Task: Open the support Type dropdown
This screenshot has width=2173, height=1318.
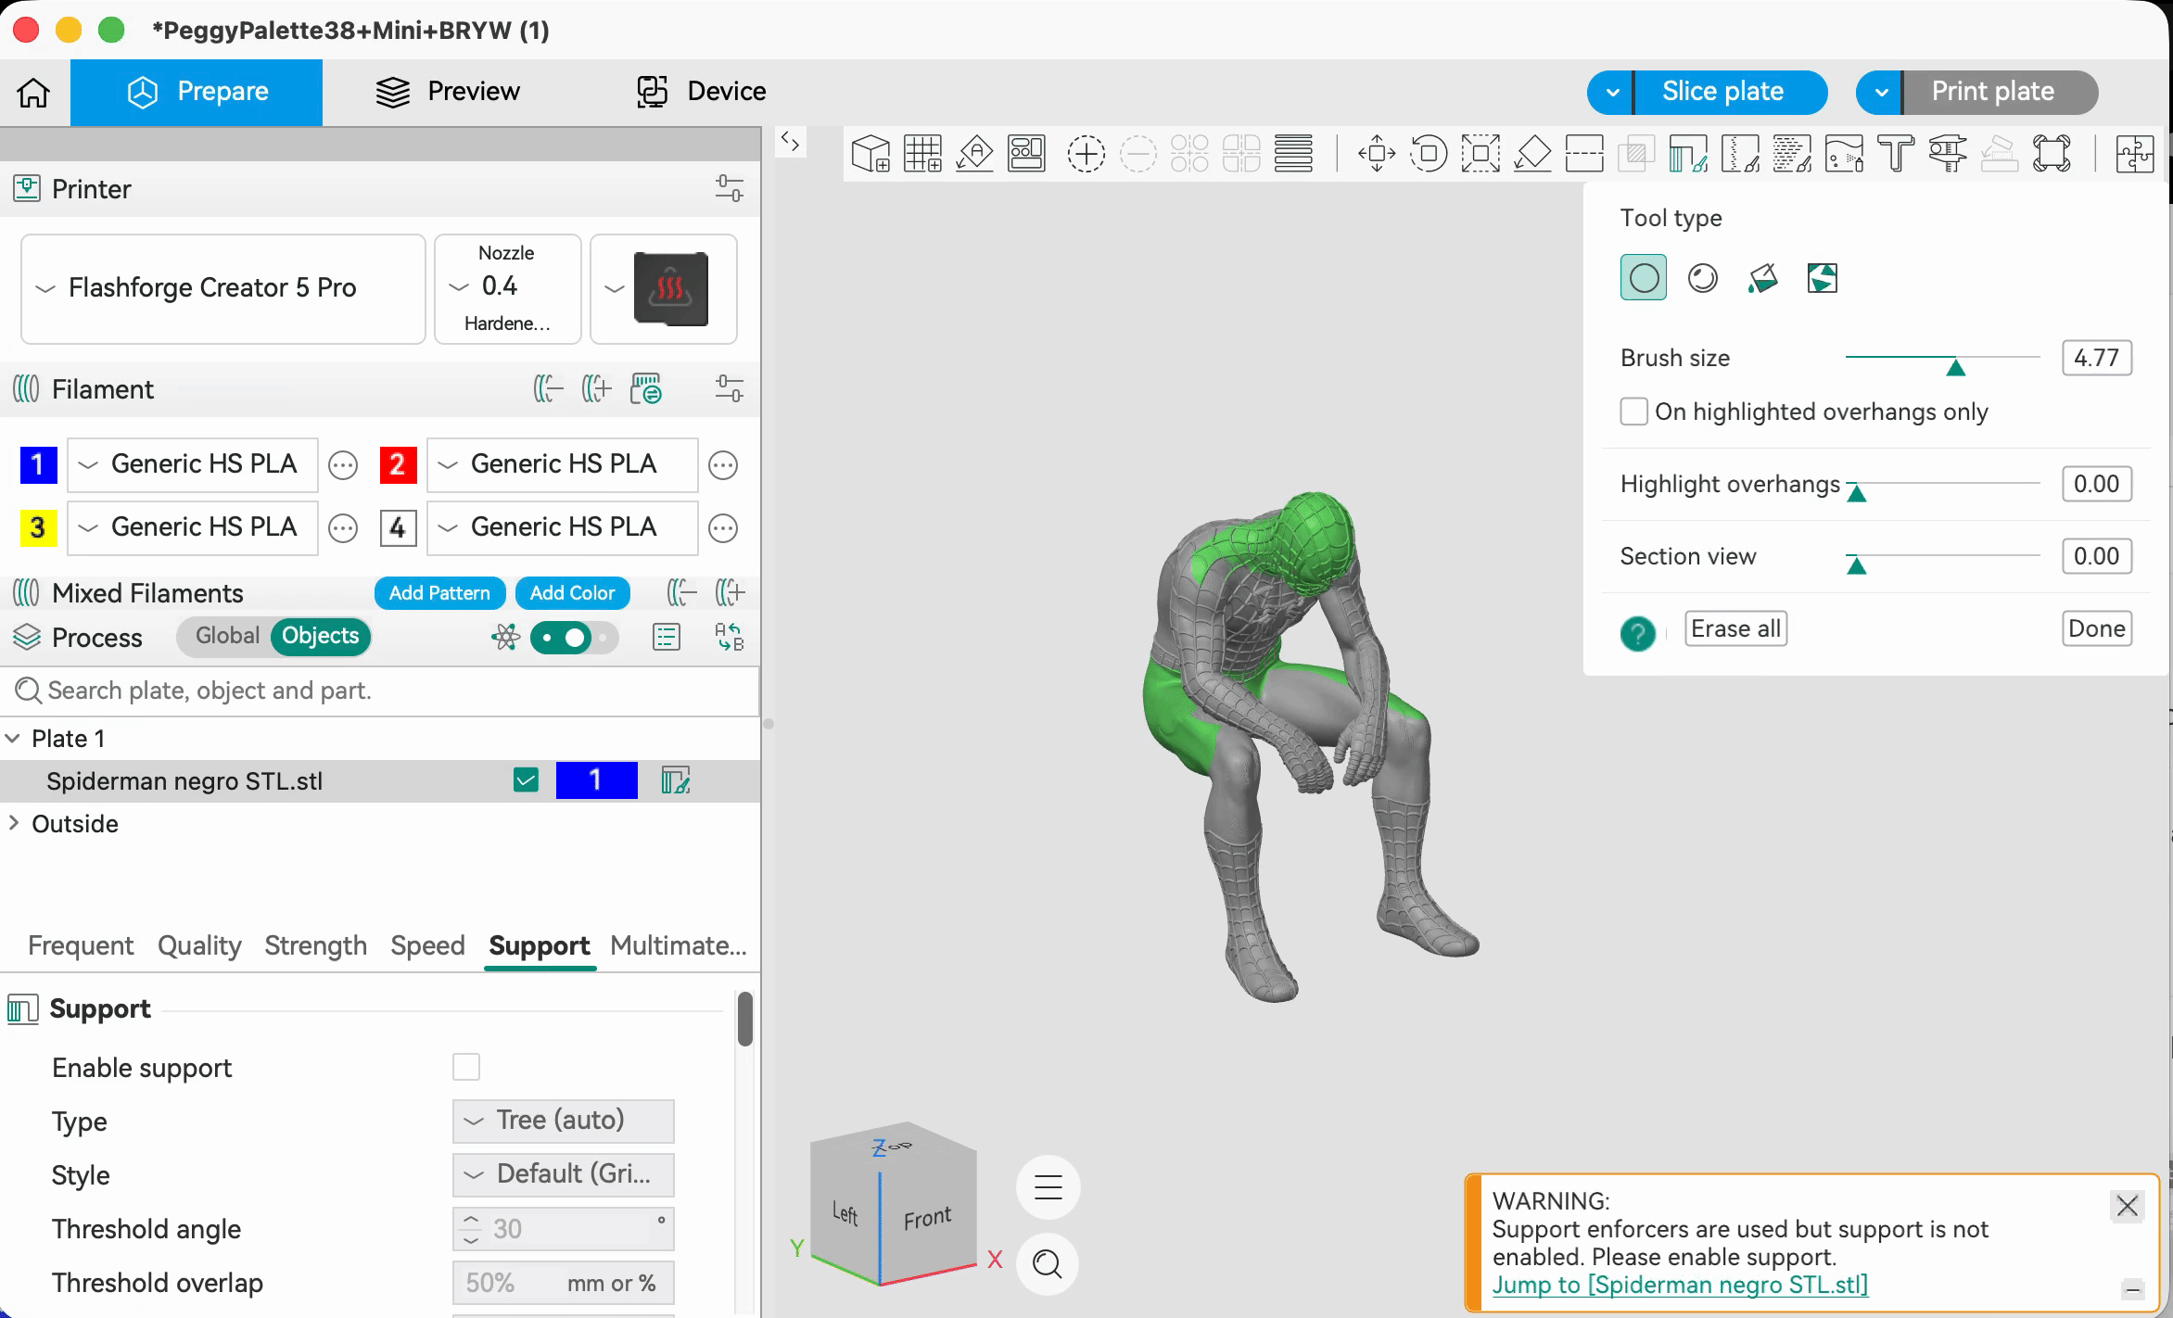Action: pos(563,1121)
